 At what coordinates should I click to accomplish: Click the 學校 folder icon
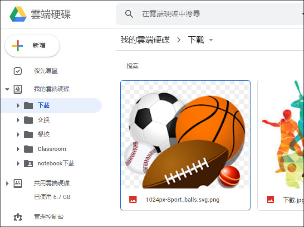29,135
